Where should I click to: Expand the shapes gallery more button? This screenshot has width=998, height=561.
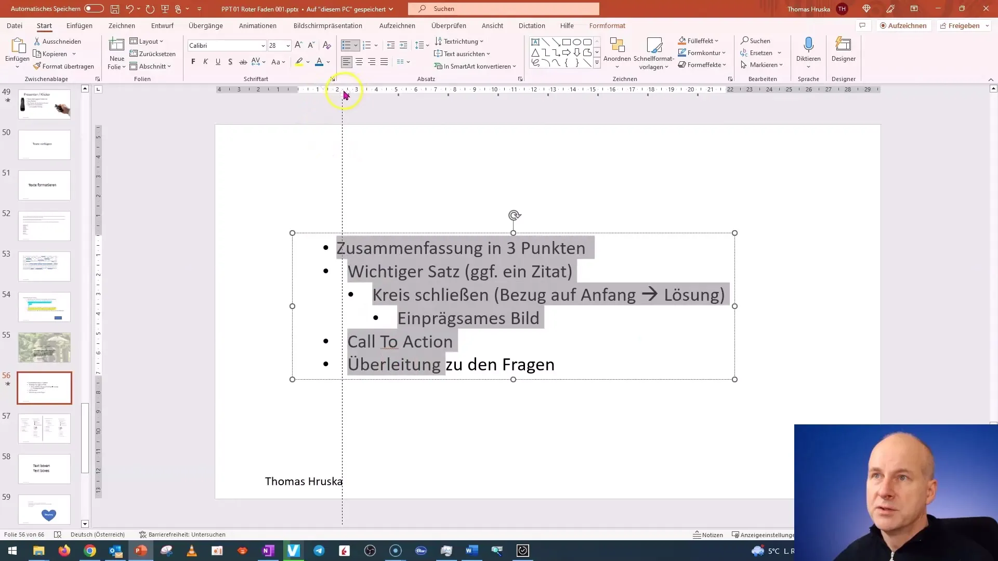pos(597,63)
